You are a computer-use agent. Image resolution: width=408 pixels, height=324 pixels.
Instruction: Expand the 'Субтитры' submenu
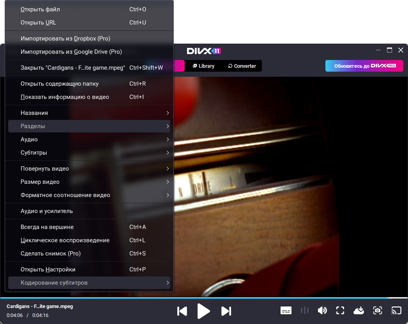(x=89, y=153)
